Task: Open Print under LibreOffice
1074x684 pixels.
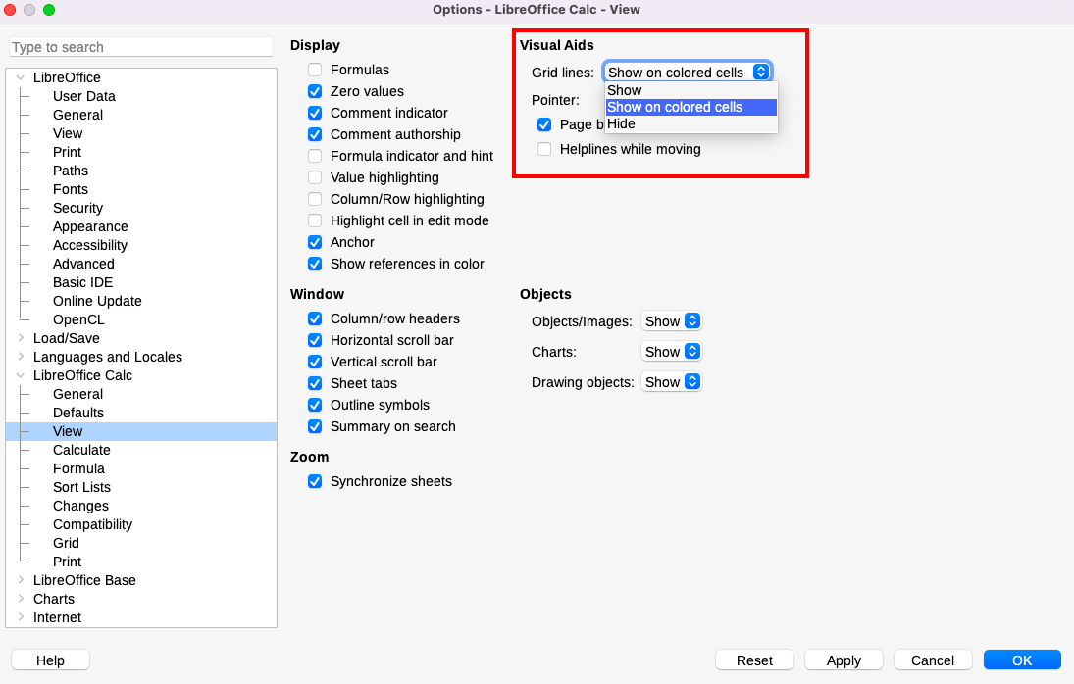Action: tap(67, 152)
